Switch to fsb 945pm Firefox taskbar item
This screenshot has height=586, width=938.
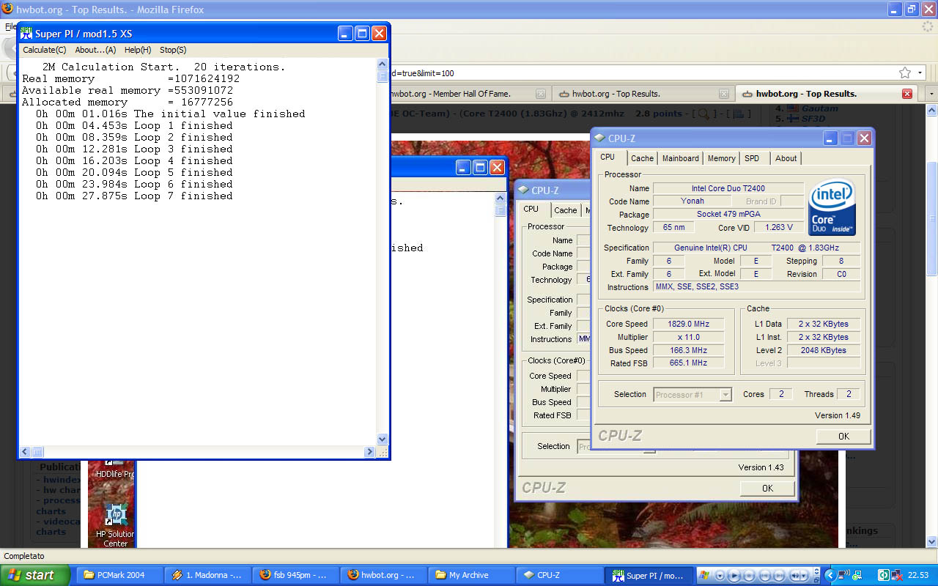point(295,575)
